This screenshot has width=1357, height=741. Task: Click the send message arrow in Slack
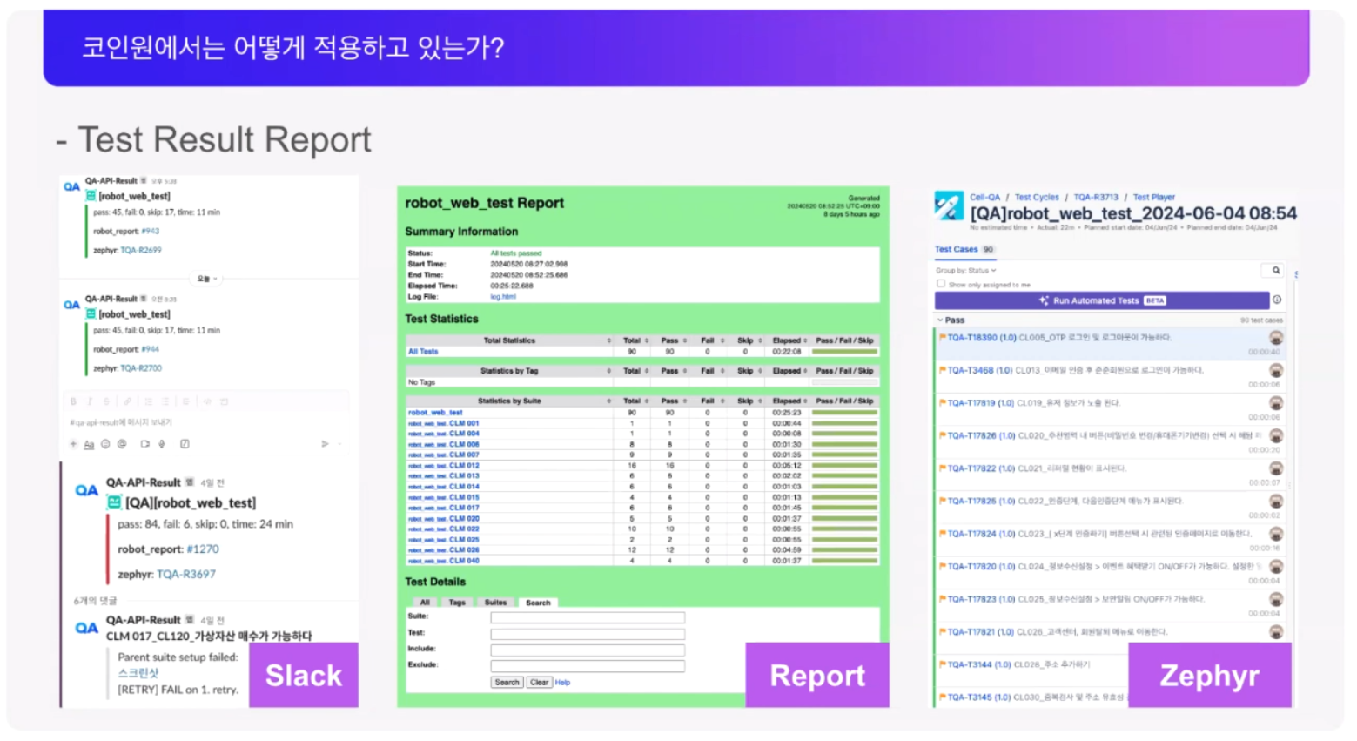pos(326,444)
